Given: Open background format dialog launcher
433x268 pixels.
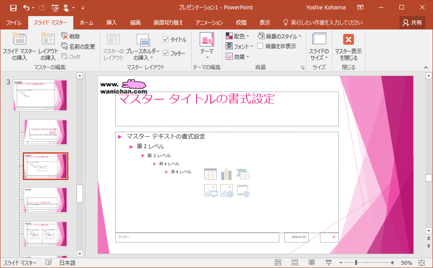Looking at the screenshot, I should (303, 67).
